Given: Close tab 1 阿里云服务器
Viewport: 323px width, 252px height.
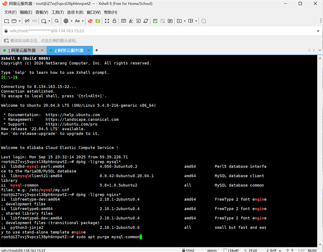Looking at the screenshot, I should coord(42,50).
